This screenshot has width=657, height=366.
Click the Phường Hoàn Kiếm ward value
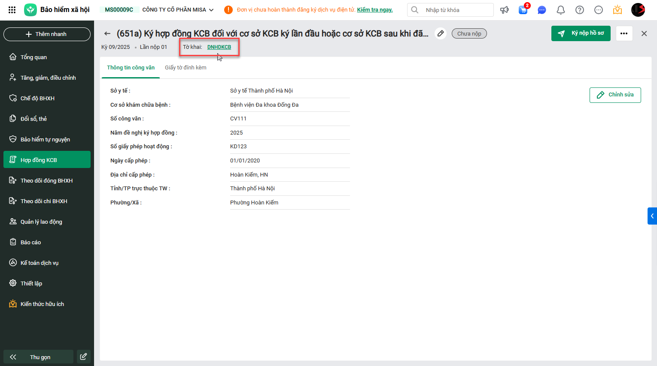tap(254, 203)
